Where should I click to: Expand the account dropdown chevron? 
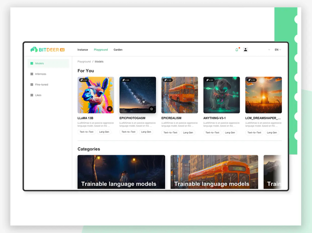269,50
